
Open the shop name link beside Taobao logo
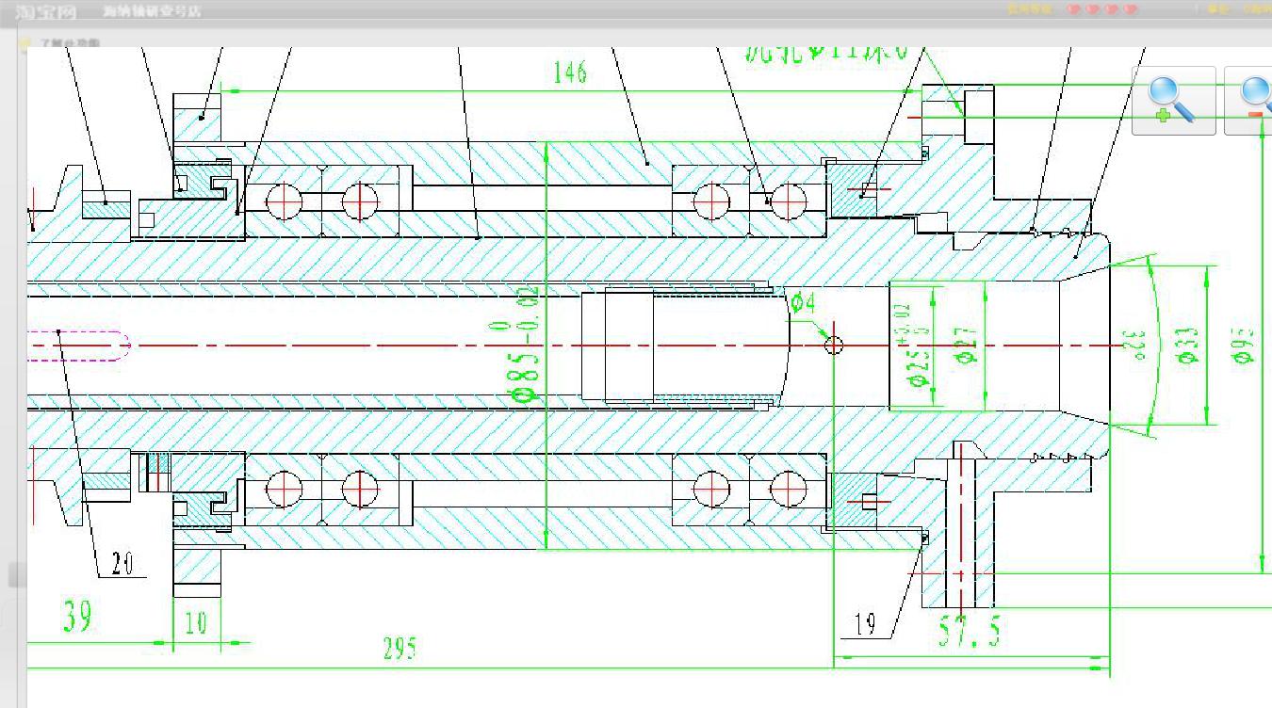[x=152, y=11]
